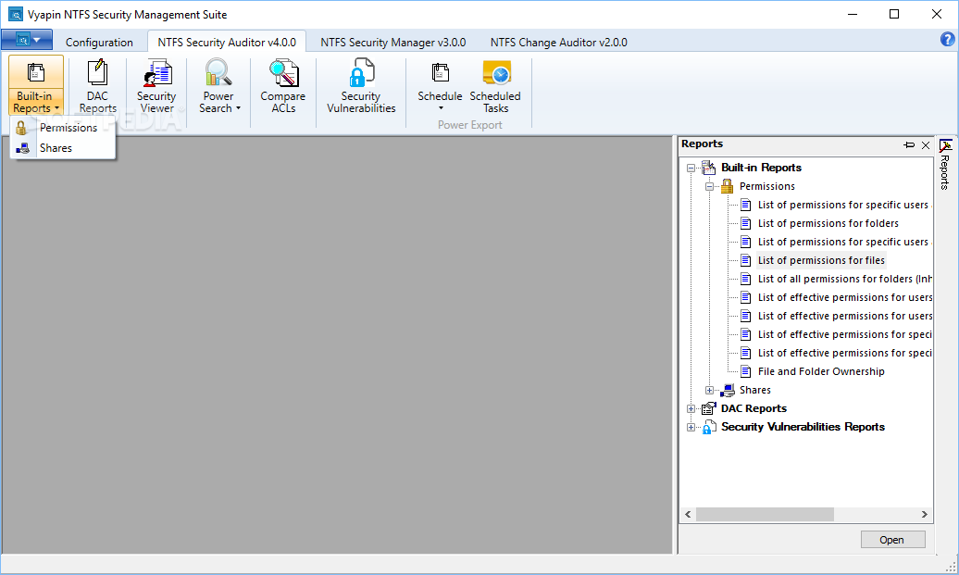
Task: Open the Compare ACLs tool
Action: [283, 85]
